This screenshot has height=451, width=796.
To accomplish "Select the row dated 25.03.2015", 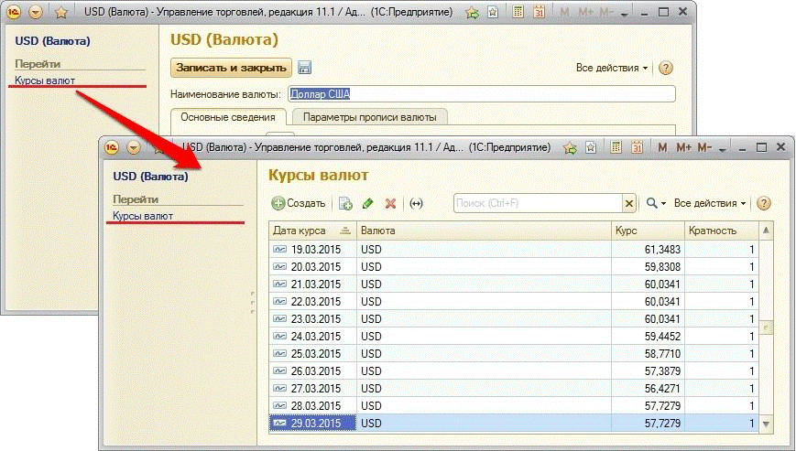I will coord(514,353).
